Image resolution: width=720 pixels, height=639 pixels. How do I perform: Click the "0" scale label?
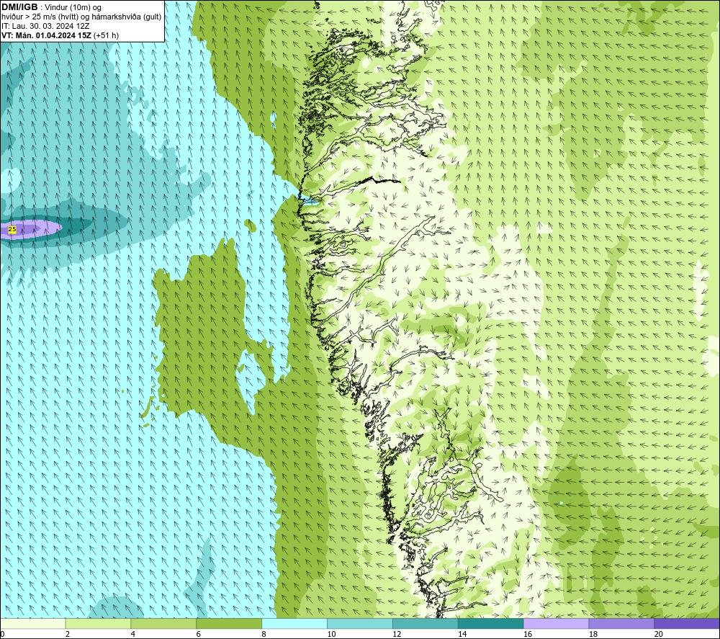point(2,635)
